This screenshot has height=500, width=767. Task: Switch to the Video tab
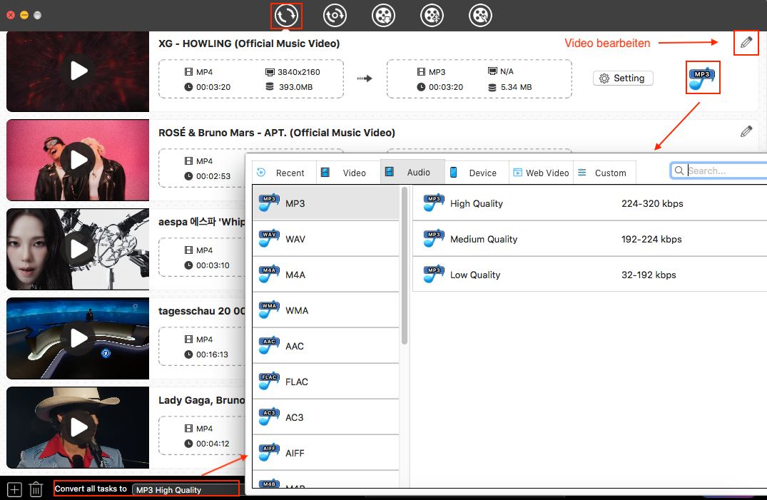pos(348,173)
